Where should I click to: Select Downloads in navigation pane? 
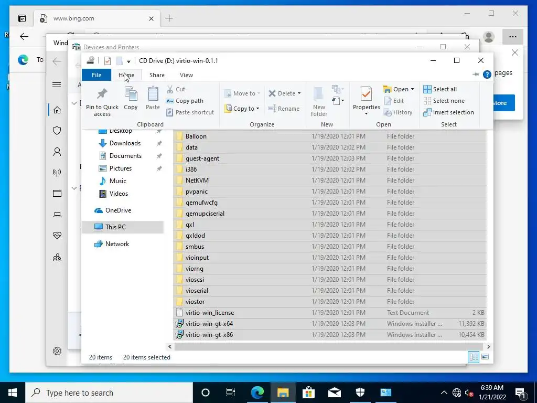coord(125,143)
